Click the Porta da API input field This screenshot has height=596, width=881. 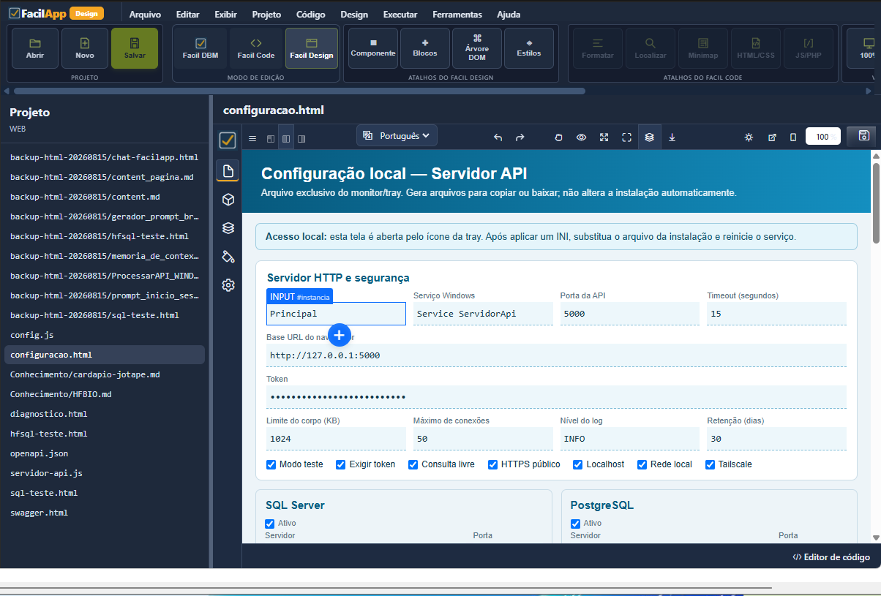[629, 314]
